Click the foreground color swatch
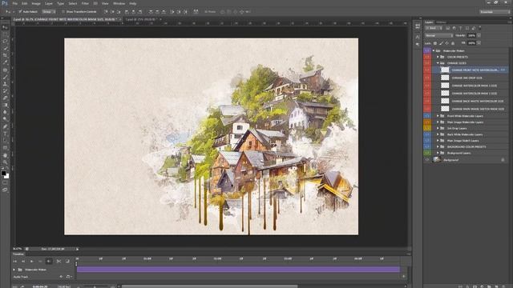This screenshot has height=288, width=513. pos(3,173)
